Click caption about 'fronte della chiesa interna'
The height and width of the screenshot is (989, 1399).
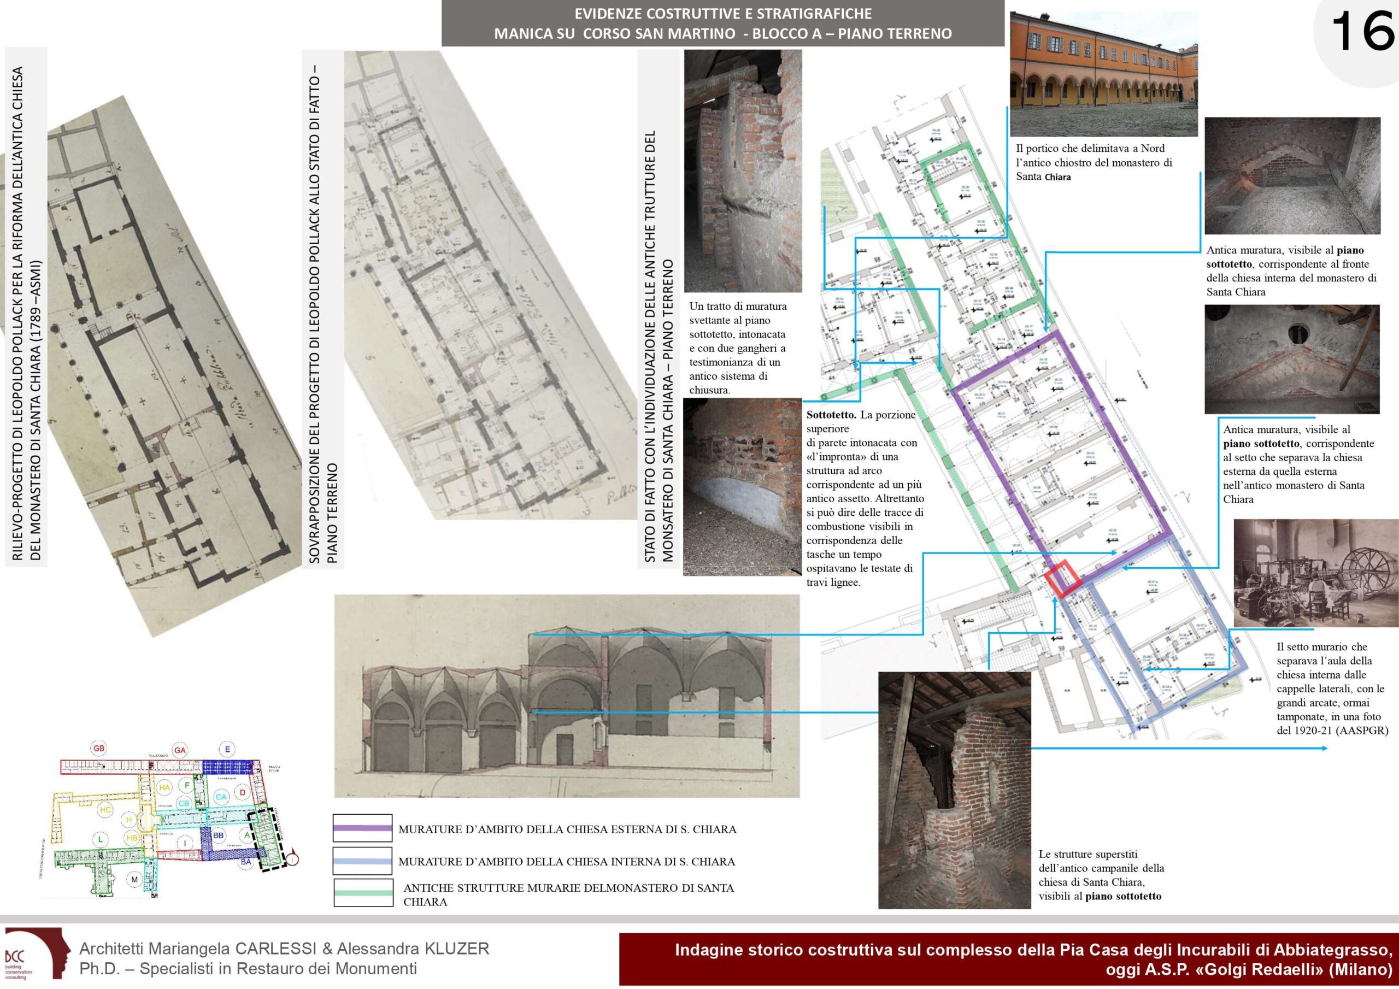tap(1291, 270)
